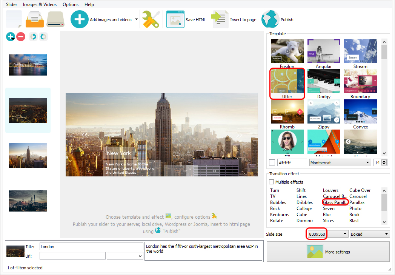Open the Slider menu
395x275 pixels.
tap(12, 5)
